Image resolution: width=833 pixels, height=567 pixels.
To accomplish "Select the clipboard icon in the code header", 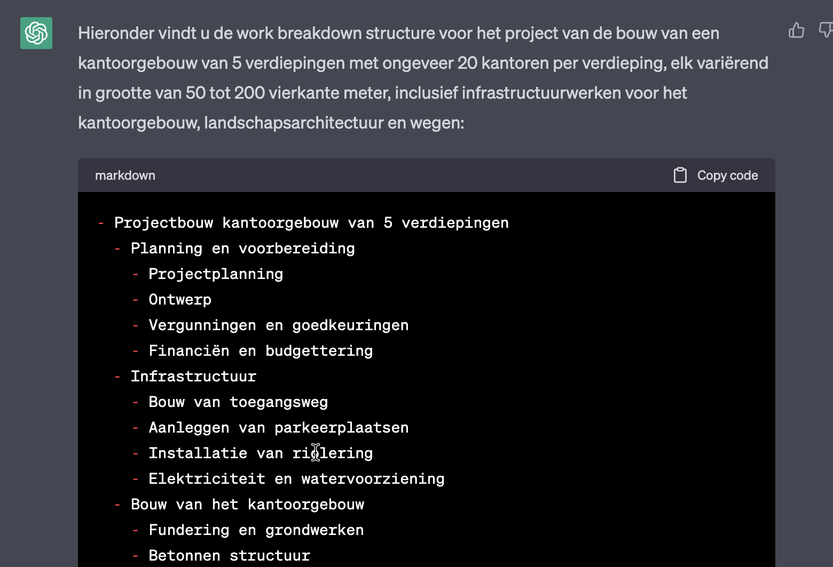I will [680, 174].
